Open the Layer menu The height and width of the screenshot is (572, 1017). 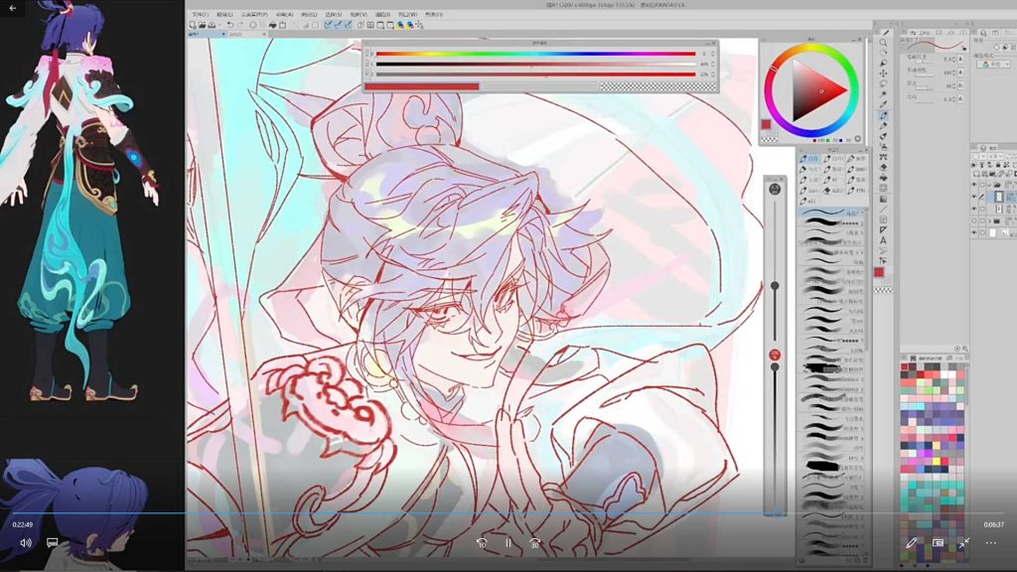pyautogui.click(x=309, y=14)
